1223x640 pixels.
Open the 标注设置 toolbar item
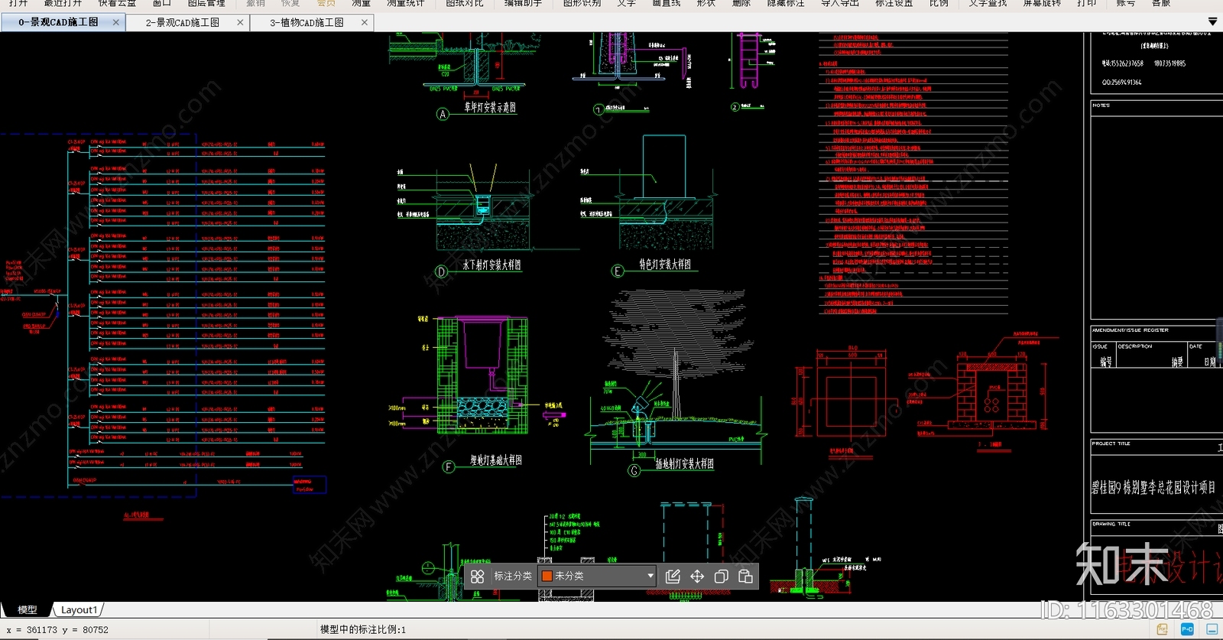pyautogui.click(x=894, y=3)
